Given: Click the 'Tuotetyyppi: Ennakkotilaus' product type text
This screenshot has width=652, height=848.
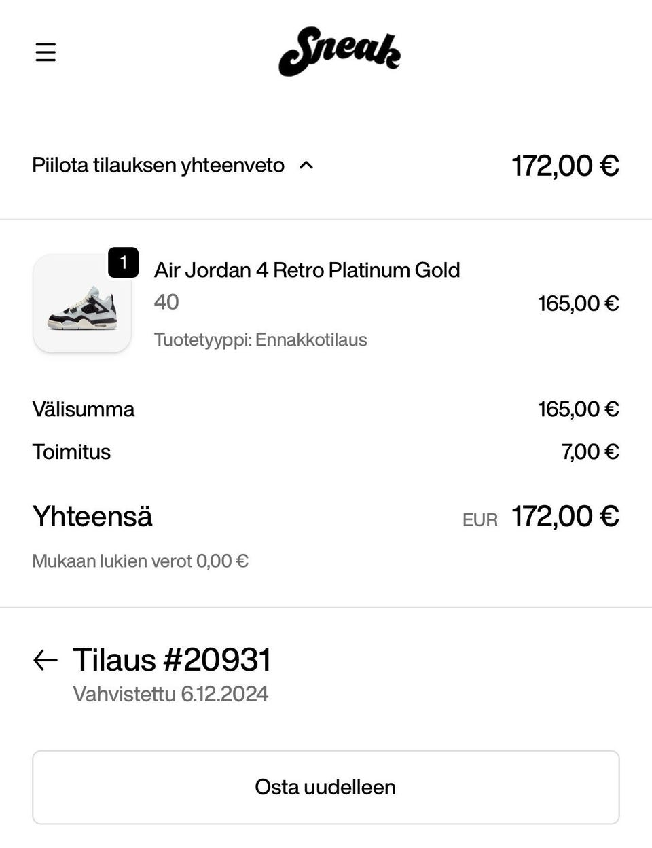Looking at the screenshot, I should tap(260, 340).
